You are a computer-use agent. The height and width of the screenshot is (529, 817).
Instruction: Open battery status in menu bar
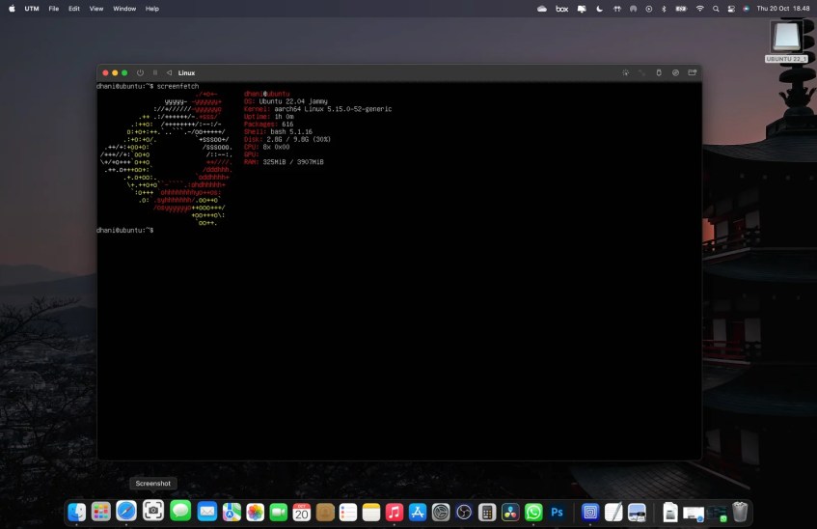click(681, 9)
